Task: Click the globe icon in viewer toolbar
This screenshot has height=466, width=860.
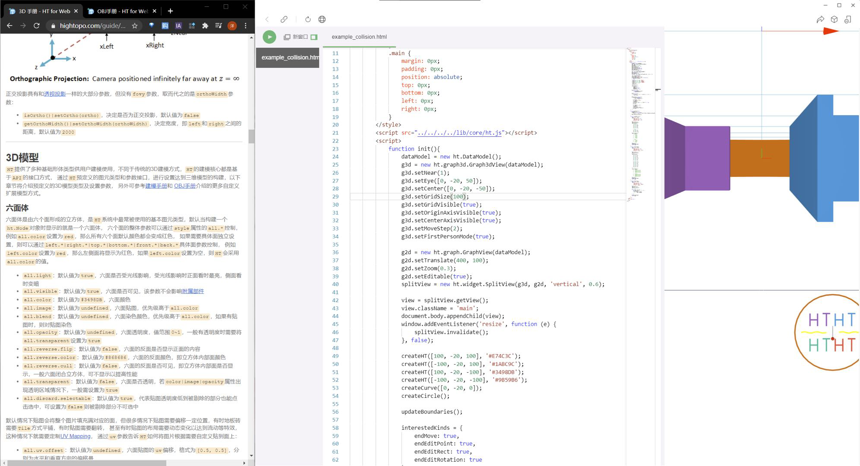Action: click(x=322, y=19)
